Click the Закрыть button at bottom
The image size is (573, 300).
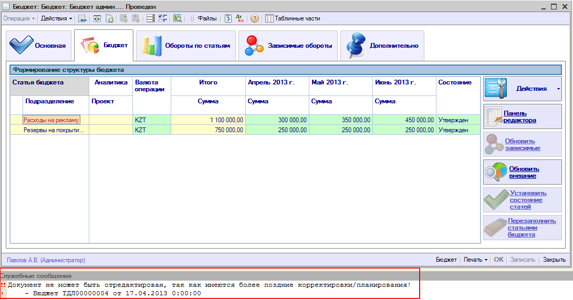coord(554,260)
